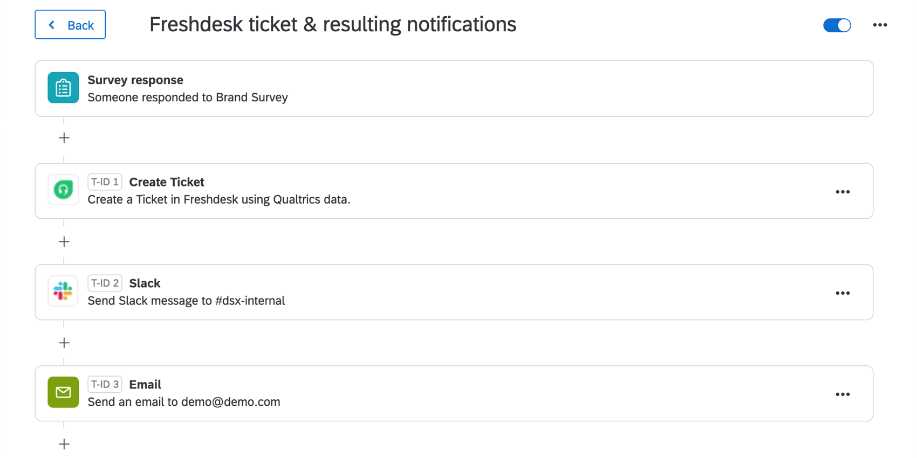Add a task below Survey response
This screenshot has height=458, width=917.
pyautogui.click(x=64, y=138)
